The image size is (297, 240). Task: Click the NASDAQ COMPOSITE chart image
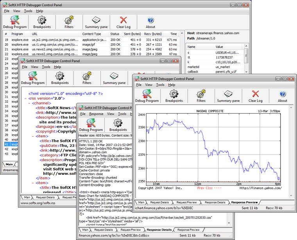tap(210, 149)
